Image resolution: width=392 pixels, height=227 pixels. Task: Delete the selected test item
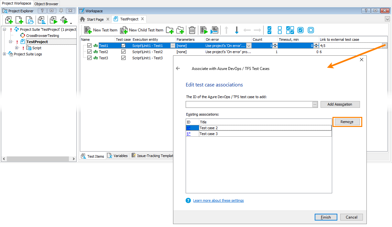coord(192,30)
